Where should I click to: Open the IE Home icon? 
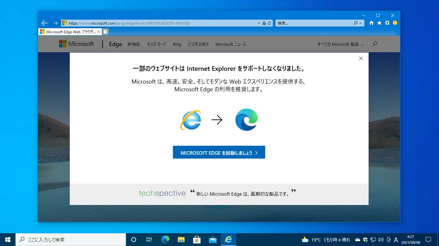click(x=372, y=23)
